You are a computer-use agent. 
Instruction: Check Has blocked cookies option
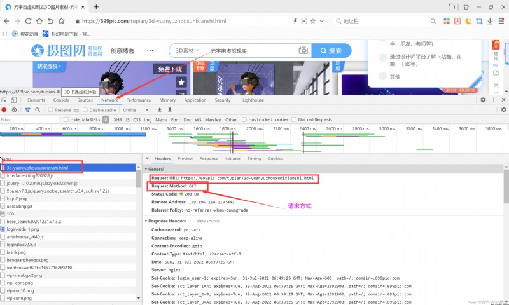(244, 119)
